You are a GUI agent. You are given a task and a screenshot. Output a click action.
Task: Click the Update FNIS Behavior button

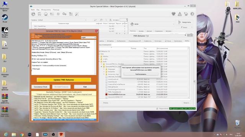point(64,80)
